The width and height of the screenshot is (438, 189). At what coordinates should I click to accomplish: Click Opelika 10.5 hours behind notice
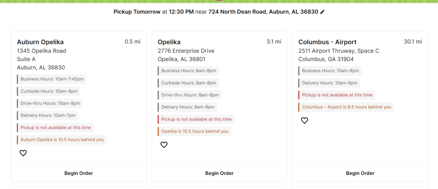(x=195, y=131)
